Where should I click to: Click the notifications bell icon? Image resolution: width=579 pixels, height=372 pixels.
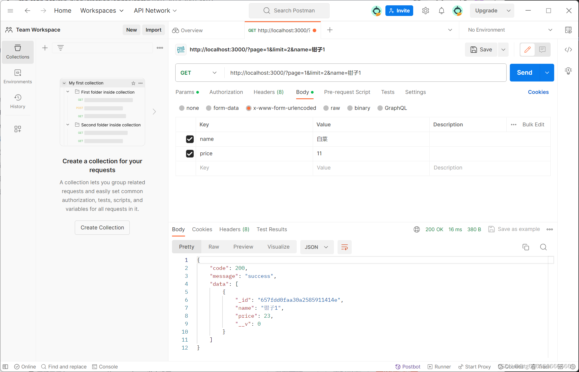(441, 11)
